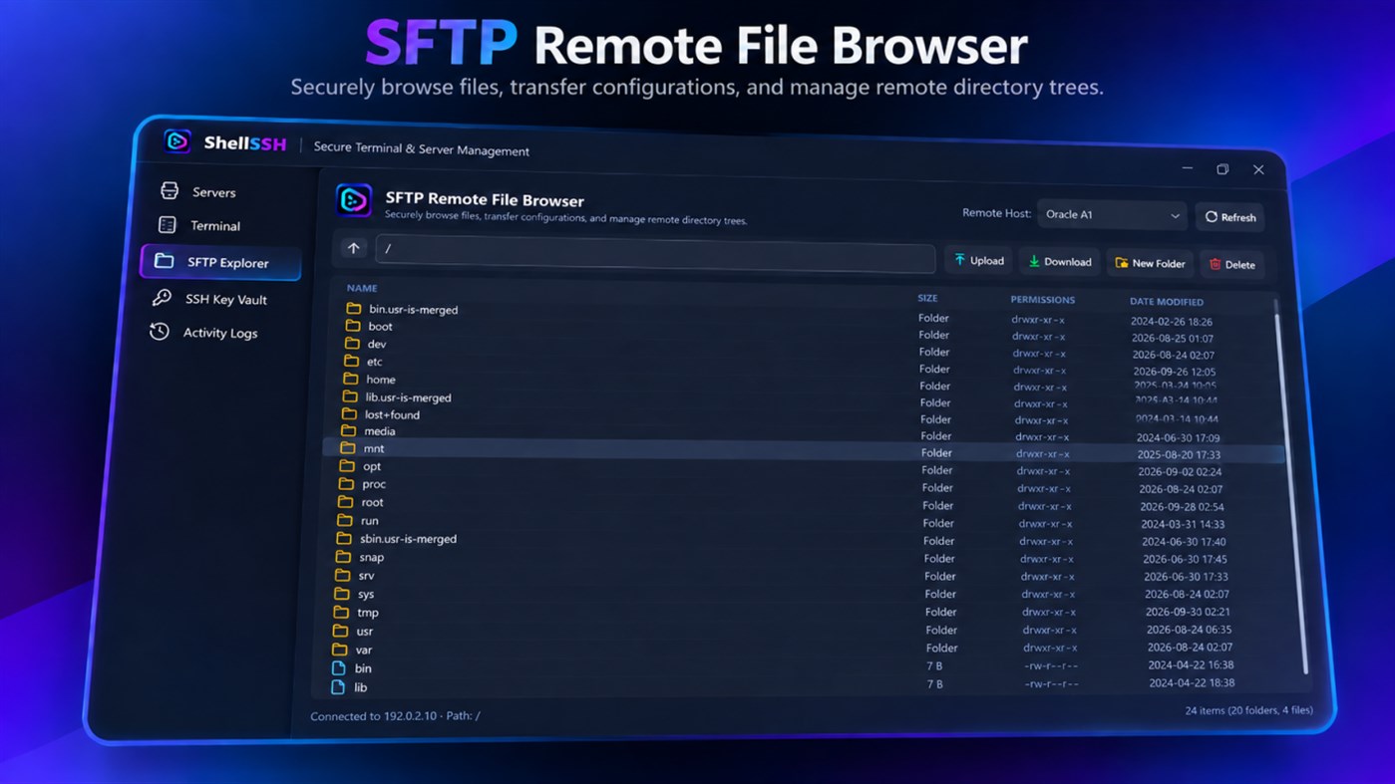Click the proc folder name
1395x784 pixels.
tap(374, 484)
